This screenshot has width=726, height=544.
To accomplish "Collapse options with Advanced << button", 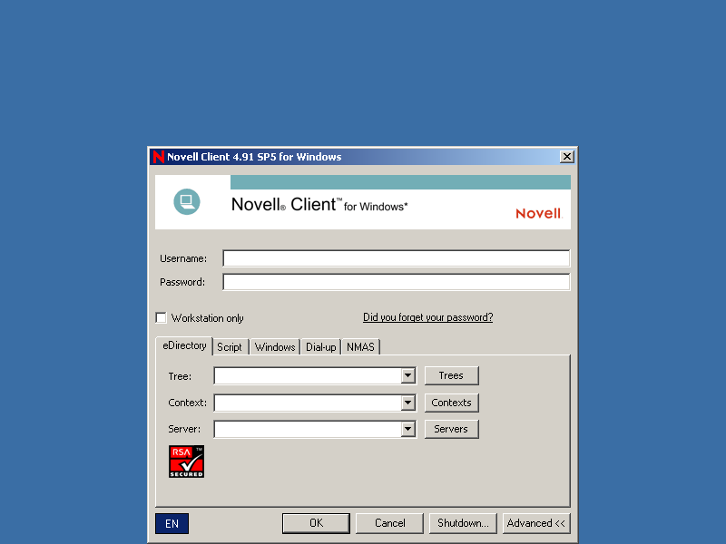I will click(536, 523).
